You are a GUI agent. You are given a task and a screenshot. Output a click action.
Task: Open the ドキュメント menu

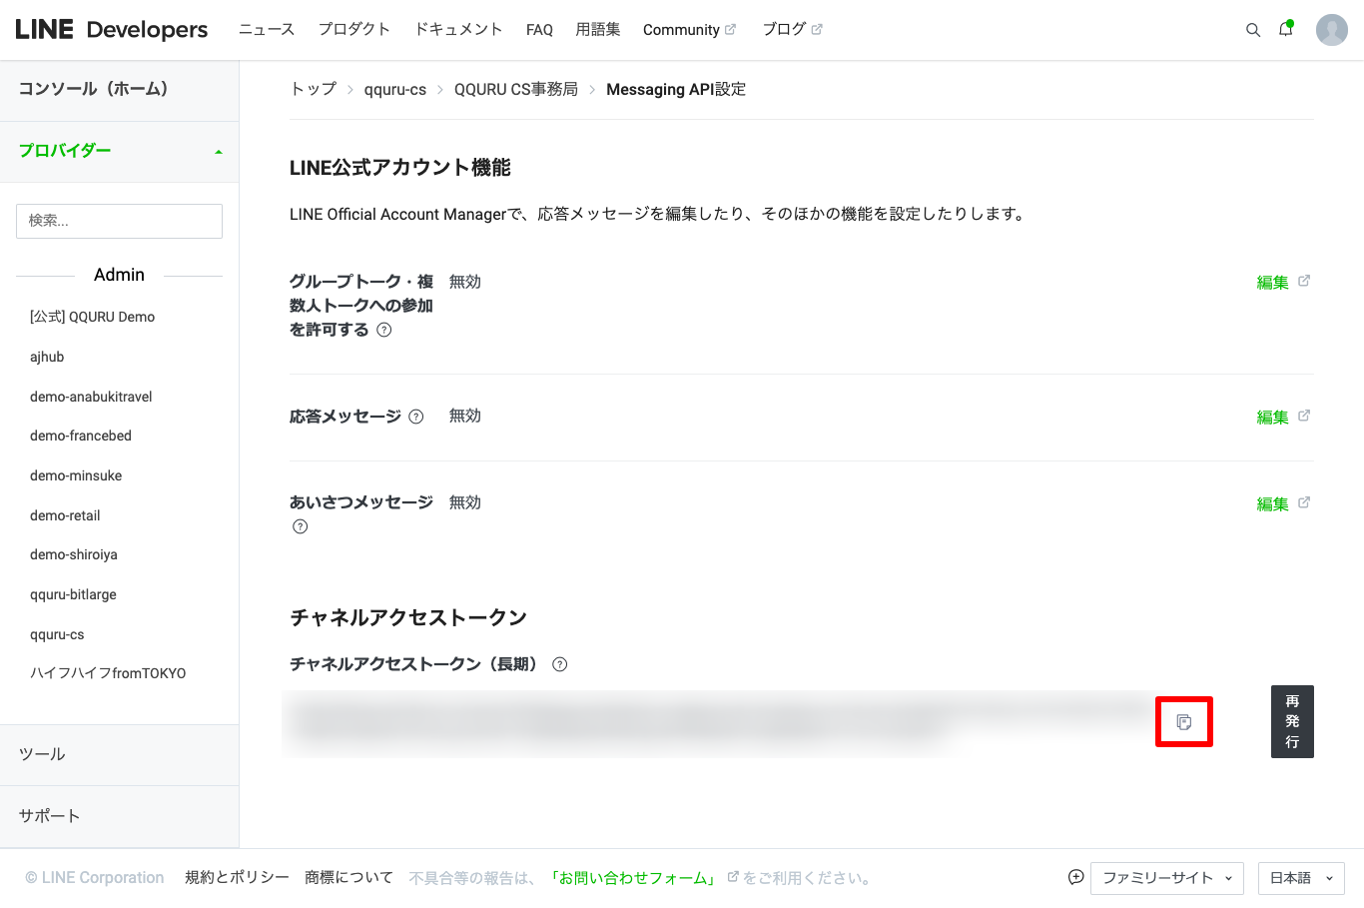click(458, 30)
